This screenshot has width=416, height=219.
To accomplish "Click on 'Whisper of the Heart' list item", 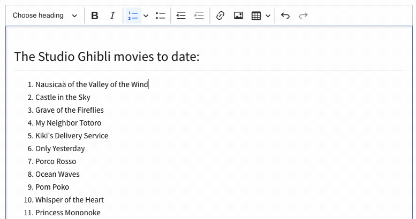I will 70,200.
